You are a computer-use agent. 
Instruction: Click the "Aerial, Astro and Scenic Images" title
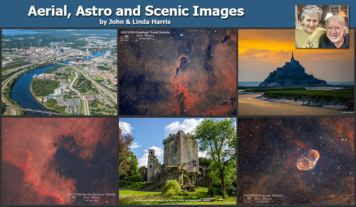[136, 11]
